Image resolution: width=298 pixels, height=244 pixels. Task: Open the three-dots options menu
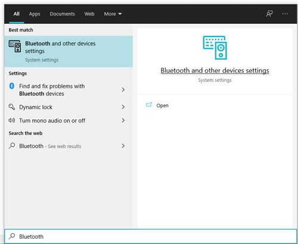point(285,14)
